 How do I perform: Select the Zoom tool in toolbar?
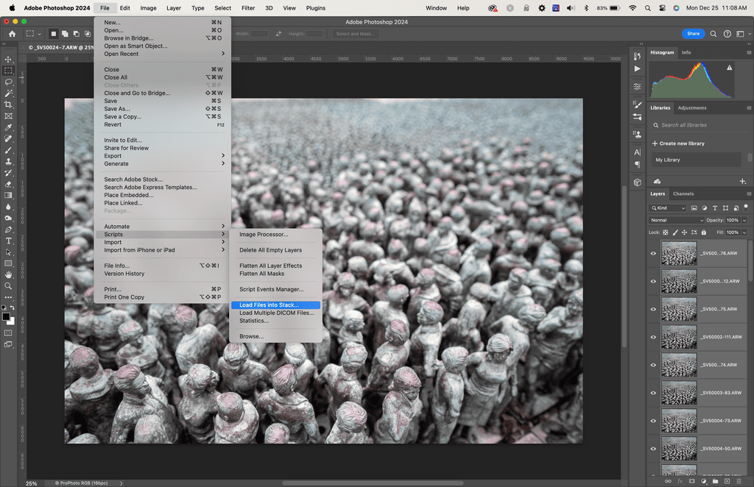[x=8, y=286]
